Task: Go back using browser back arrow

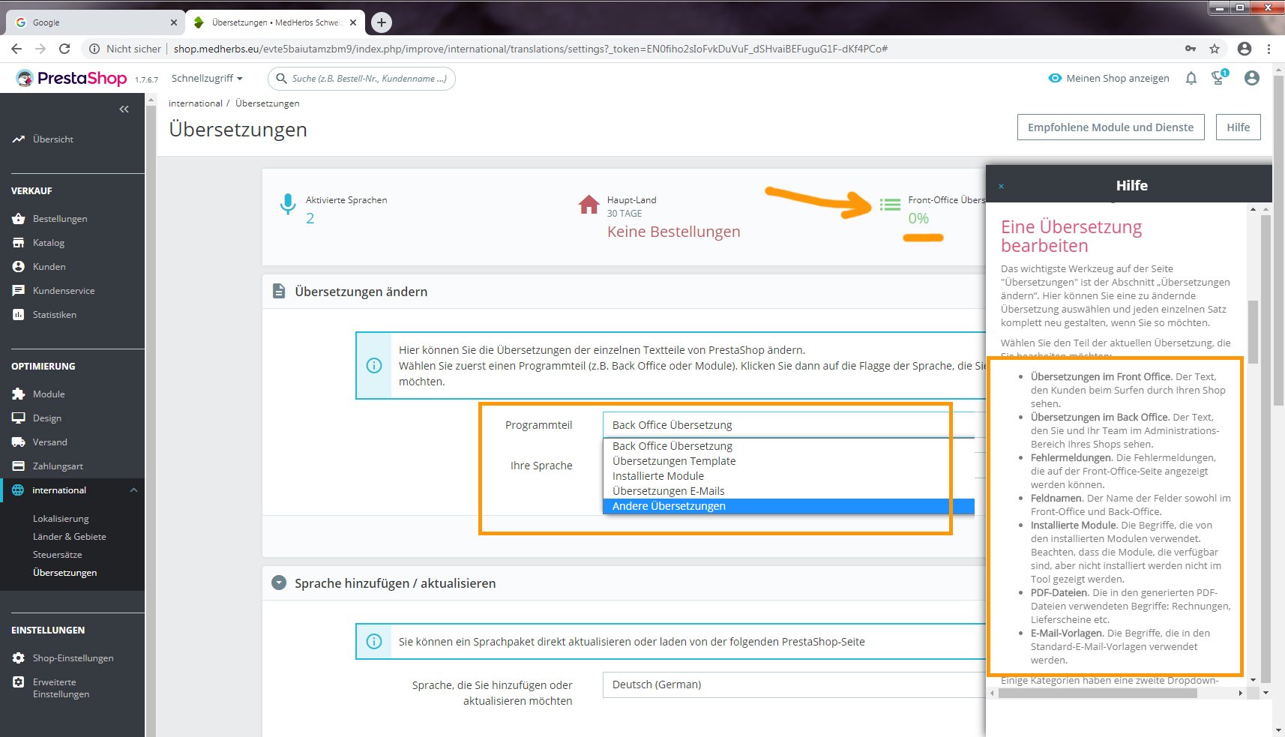Action: click(16, 49)
